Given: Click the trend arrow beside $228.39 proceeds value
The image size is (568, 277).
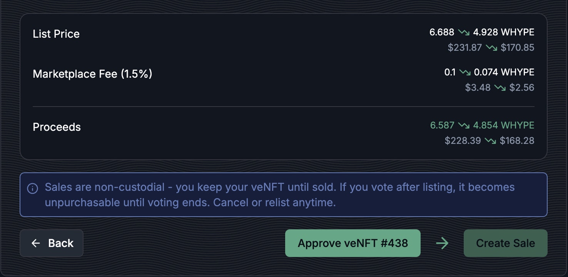Looking at the screenshot, I should [x=491, y=141].
